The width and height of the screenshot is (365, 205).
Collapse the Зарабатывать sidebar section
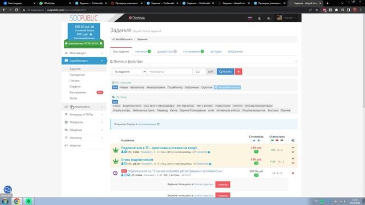tap(84, 61)
